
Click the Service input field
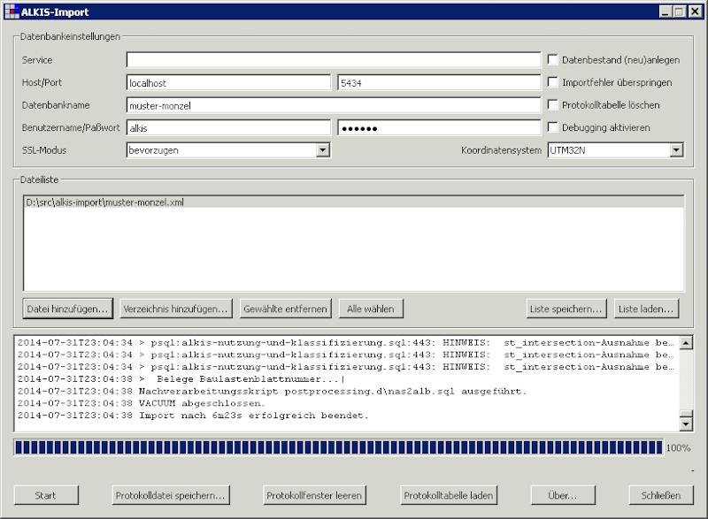[x=334, y=59]
